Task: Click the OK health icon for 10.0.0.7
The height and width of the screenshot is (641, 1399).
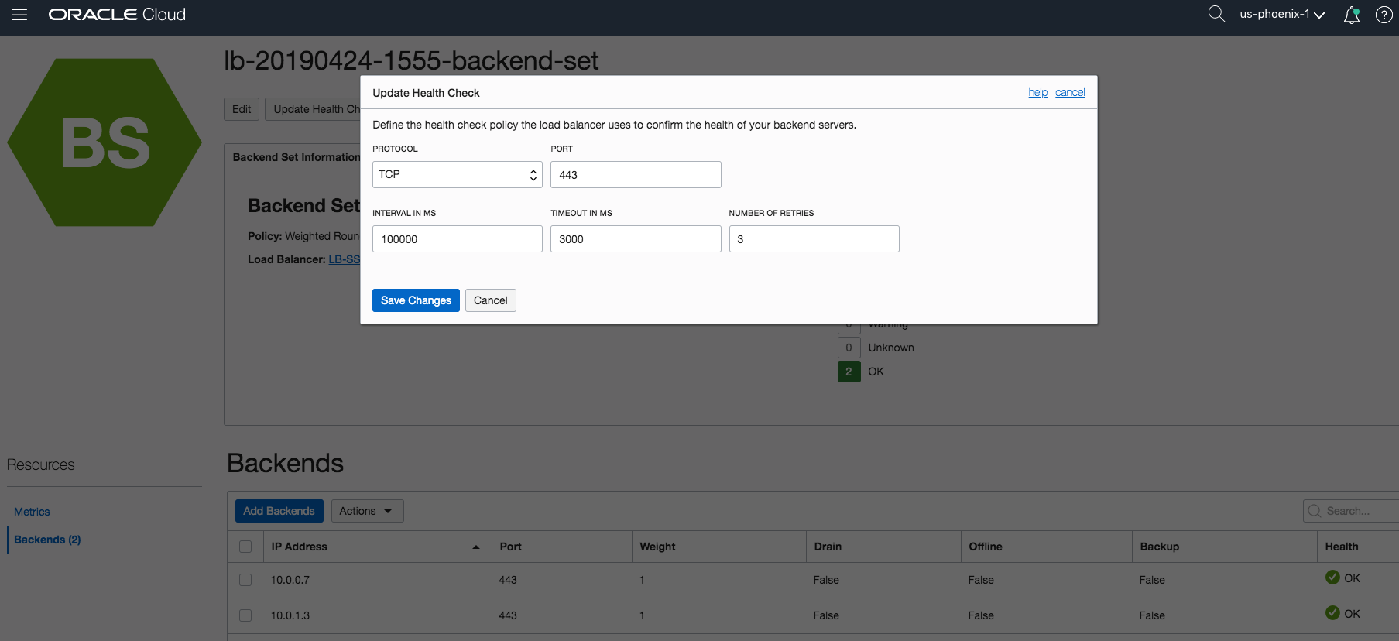Action: point(1332,578)
